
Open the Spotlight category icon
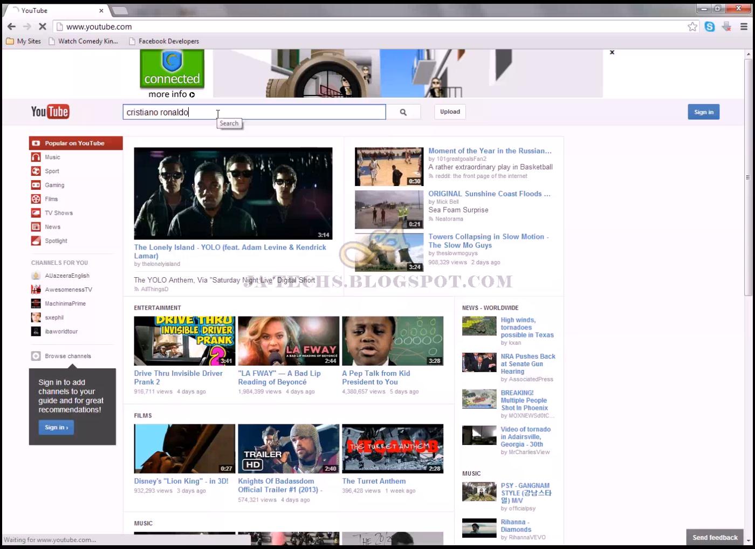tap(36, 241)
